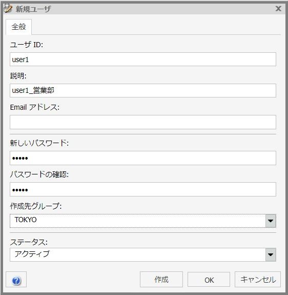
Task: Focus the パスワードの確認 input box
Action: coord(143,189)
